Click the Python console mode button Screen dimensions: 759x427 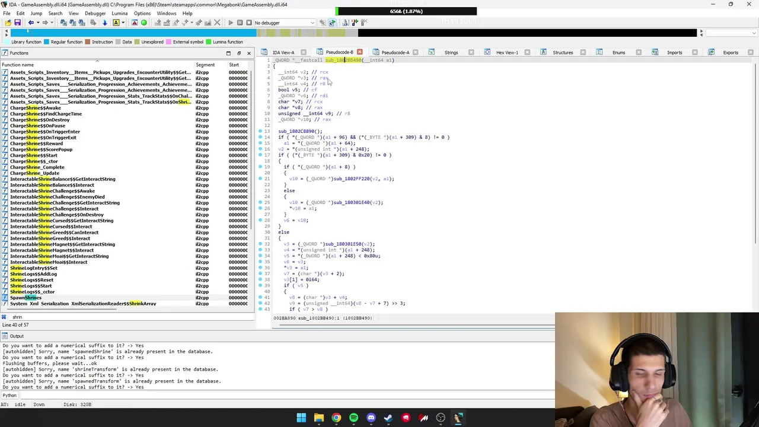(9, 395)
